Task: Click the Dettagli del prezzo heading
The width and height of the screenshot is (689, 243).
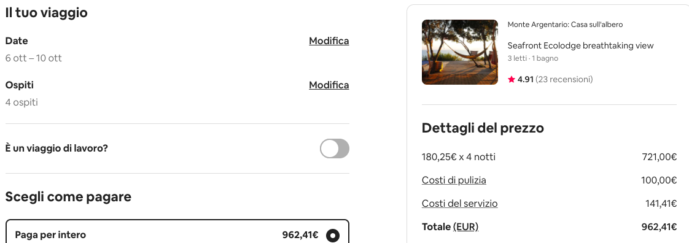Action: point(483,128)
